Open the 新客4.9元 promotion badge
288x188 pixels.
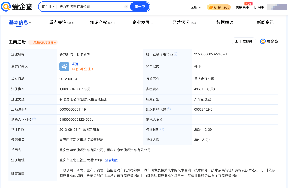[218, 7]
